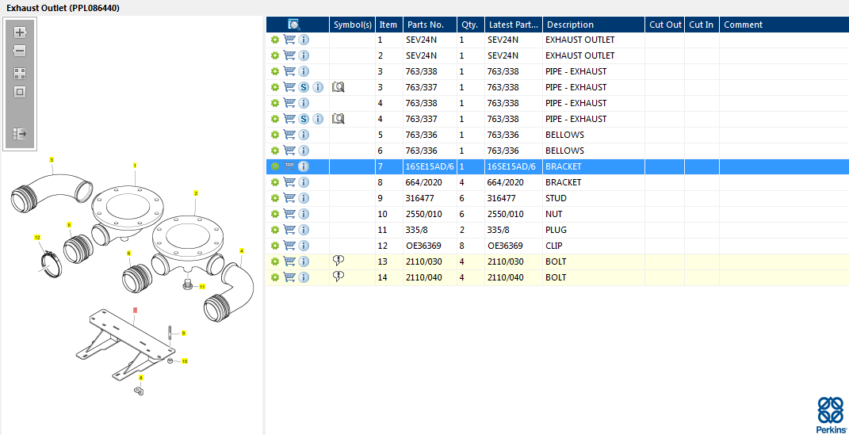Sort by Qty. column header

471,25
